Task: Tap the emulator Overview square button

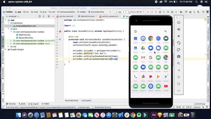Action: pos(179,84)
